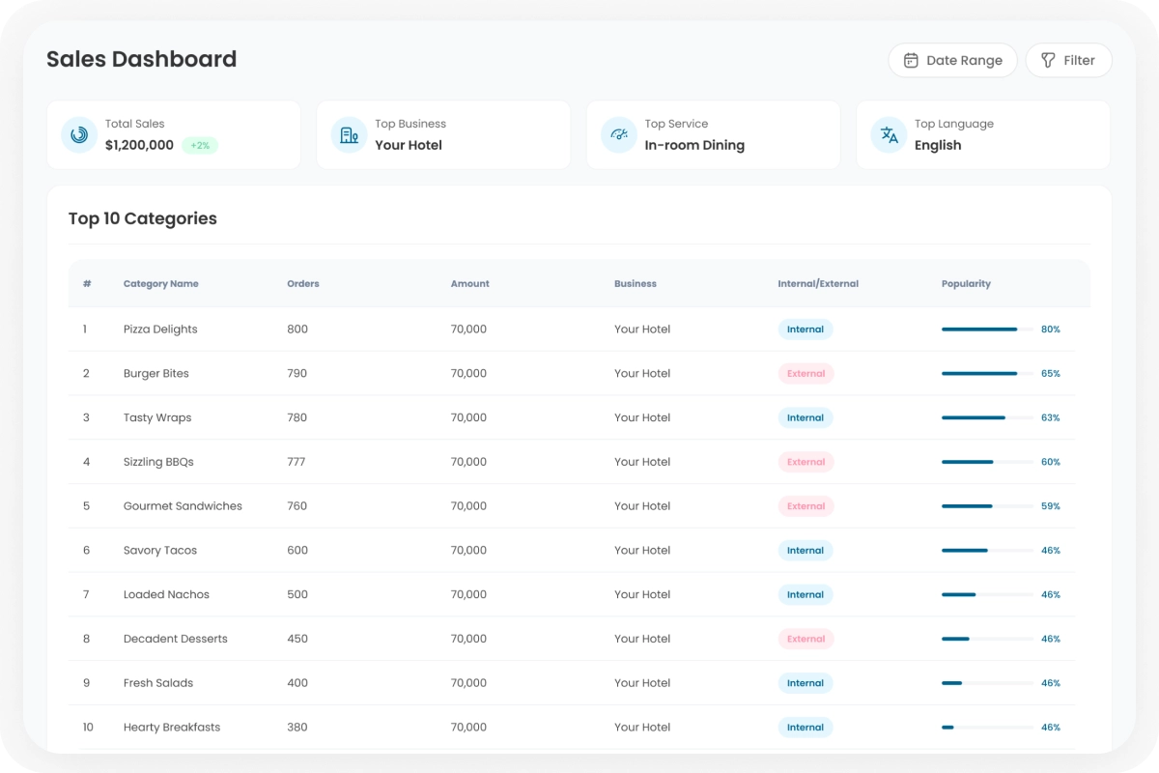Click the funnel icon in Filter
Screen dimensions: 1159x773
click(x=1048, y=61)
